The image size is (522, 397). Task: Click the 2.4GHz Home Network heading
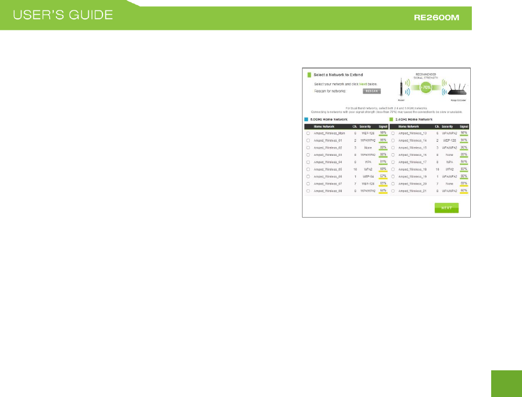pos(414,119)
